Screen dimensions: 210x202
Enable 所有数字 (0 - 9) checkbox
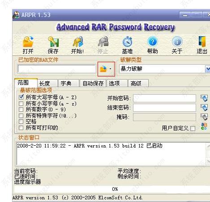click(21, 109)
